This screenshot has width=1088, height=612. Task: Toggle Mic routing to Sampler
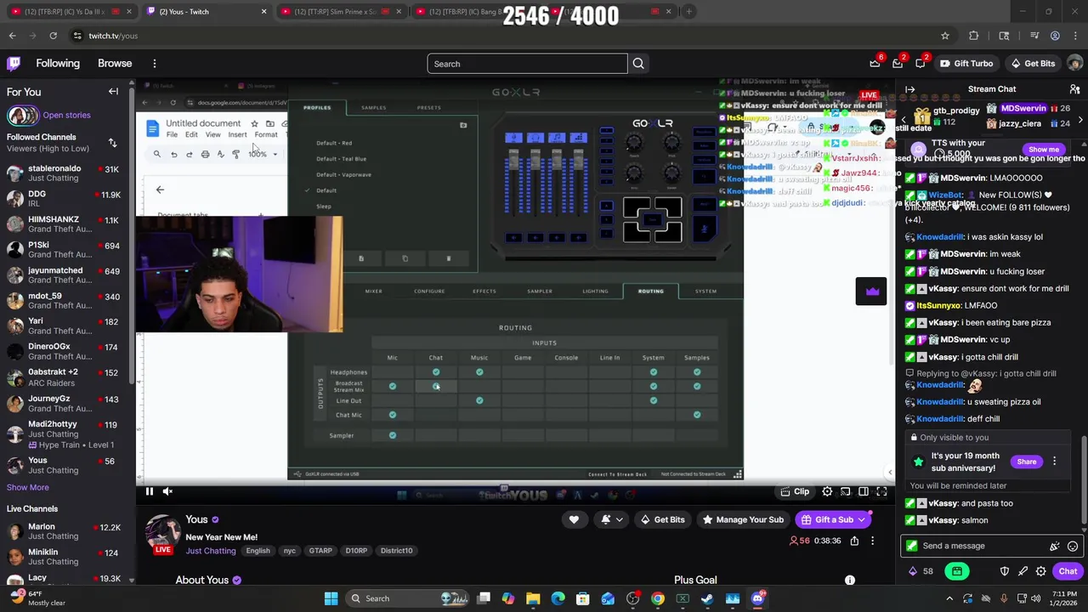pos(393,435)
